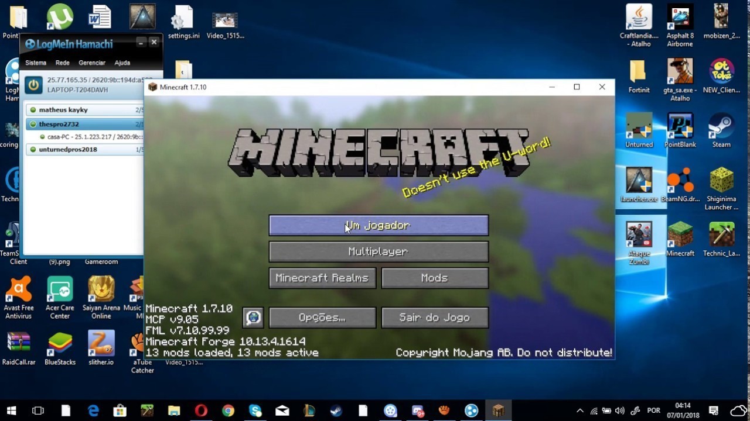This screenshot has width=750, height=421.
Task: Open the launcher.exe desktop icon
Action: 639,185
